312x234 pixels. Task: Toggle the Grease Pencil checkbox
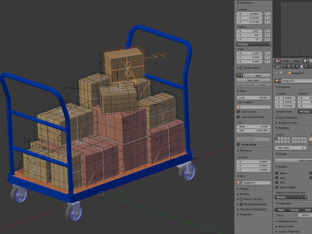point(241,68)
